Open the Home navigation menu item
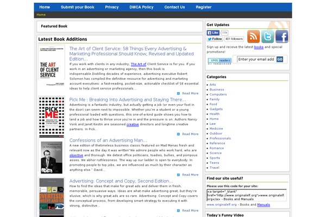The width and height of the screenshot is (326, 217). pyautogui.click(x=45, y=7)
